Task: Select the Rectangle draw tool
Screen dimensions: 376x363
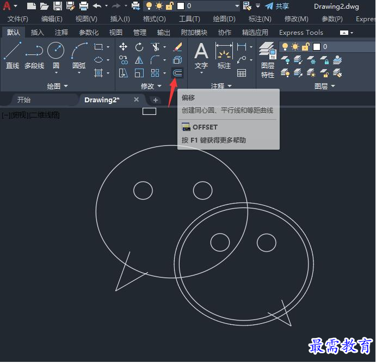Action: [98, 47]
